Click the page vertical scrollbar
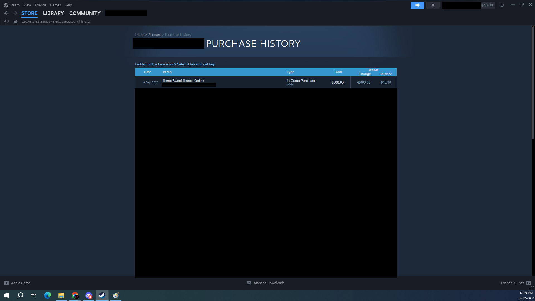Image resolution: width=535 pixels, height=301 pixels. point(533,84)
